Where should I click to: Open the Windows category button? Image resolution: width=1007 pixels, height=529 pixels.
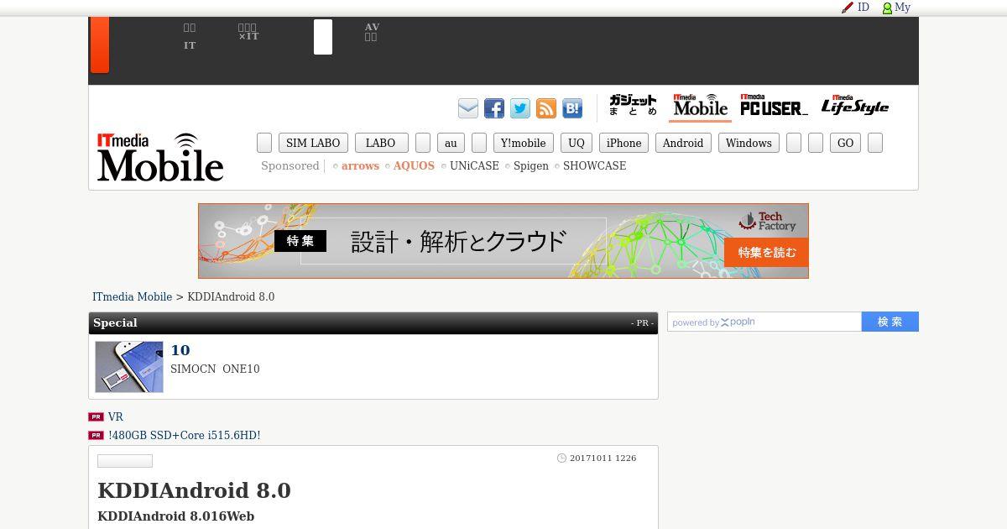749,143
